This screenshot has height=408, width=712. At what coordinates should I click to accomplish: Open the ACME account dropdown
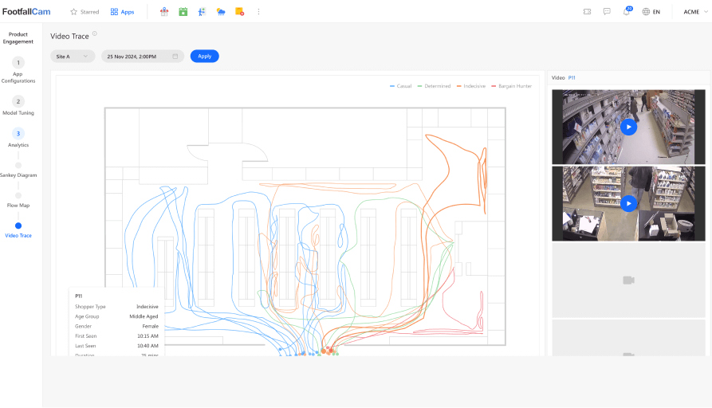pyautogui.click(x=690, y=12)
